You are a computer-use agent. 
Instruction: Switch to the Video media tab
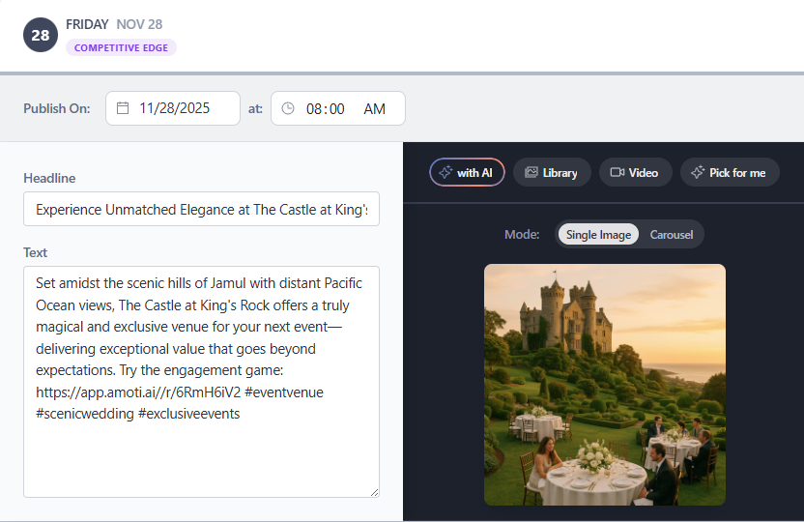(x=634, y=172)
